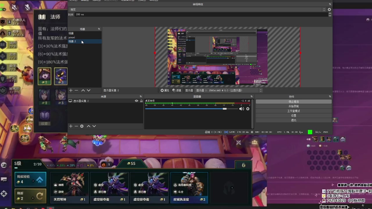The width and height of the screenshot is (372, 209).
Task: Toggle visibility of 显示器采集 2 source
Action: [x=136, y=101]
